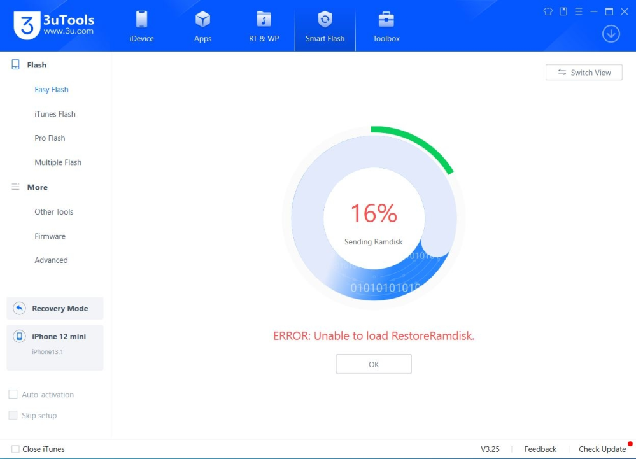Open Other Tools
The image size is (636, 459).
(54, 211)
